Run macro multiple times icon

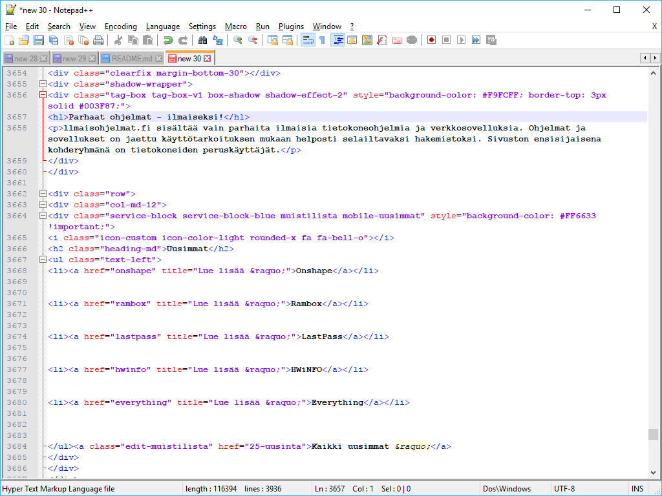[476, 40]
